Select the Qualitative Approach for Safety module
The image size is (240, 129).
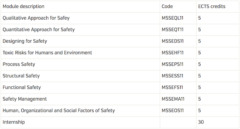coord(36,18)
